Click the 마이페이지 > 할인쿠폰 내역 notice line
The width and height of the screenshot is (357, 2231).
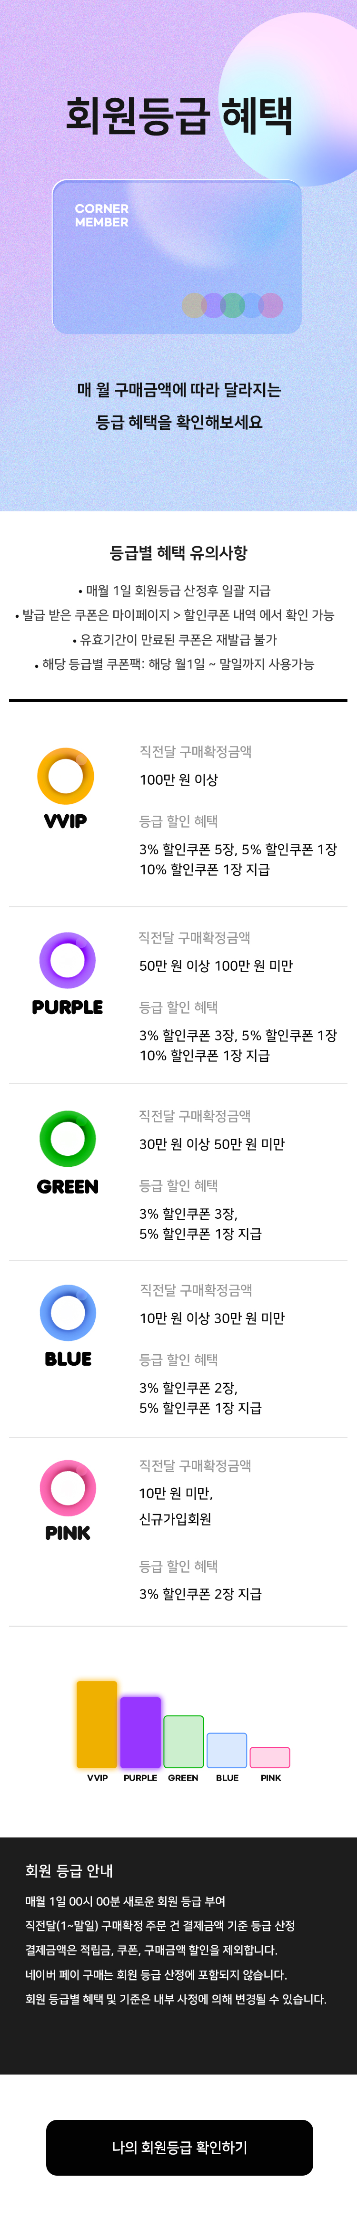(175, 615)
